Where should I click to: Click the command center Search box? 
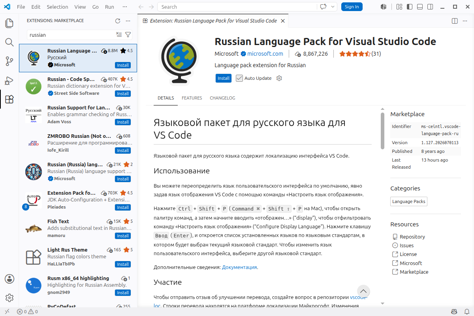pos(237,7)
